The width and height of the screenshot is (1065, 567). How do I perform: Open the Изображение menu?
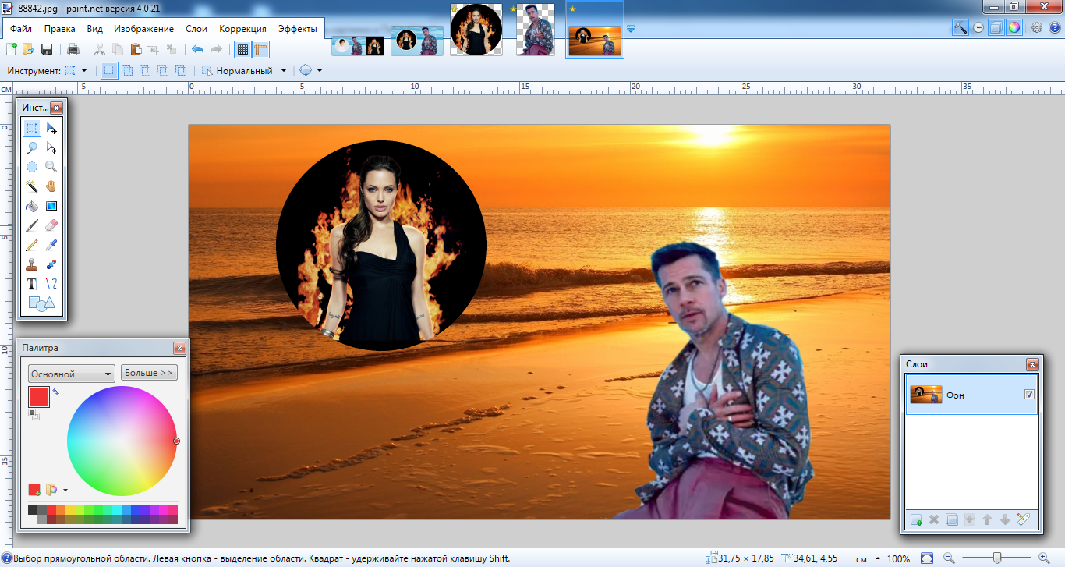click(144, 29)
